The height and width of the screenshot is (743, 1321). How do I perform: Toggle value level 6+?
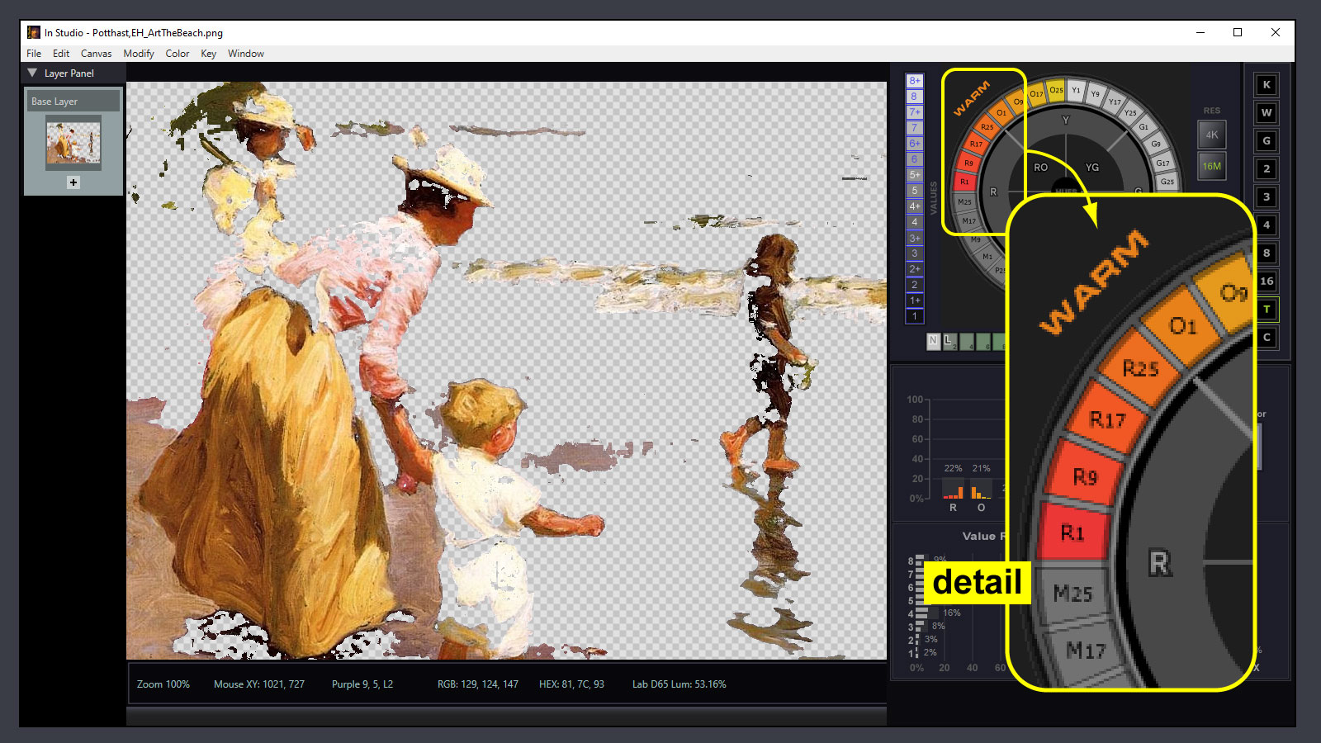click(915, 144)
